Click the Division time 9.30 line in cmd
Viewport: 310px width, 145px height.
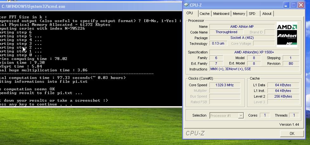point(22,63)
